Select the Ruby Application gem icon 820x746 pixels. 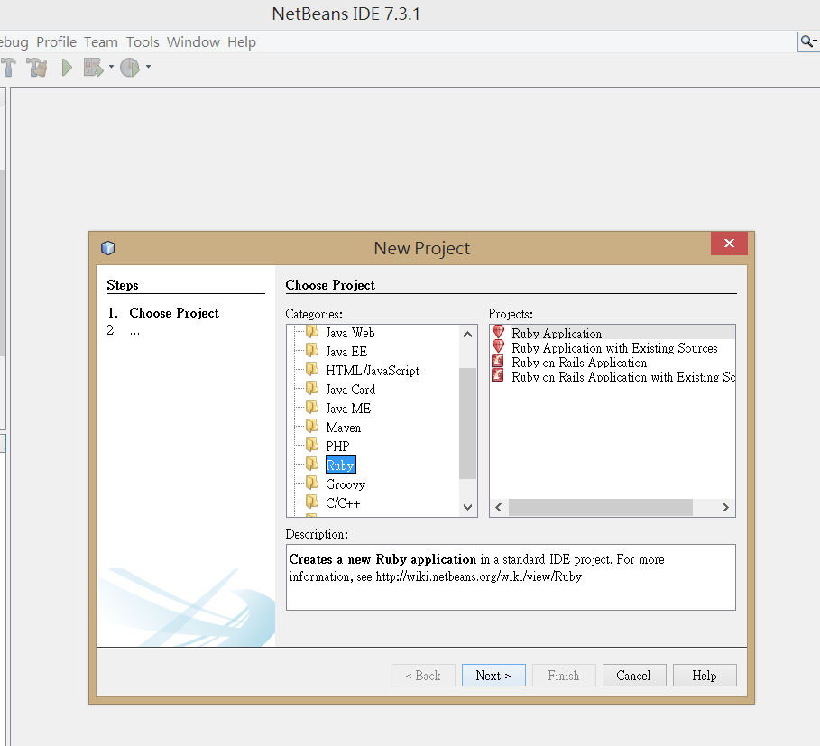pos(498,333)
